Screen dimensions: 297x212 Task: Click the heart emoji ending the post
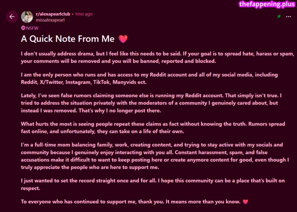click(x=245, y=202)
